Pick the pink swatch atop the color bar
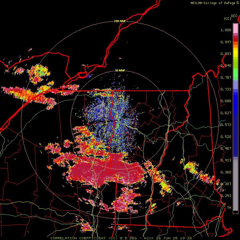Image resolution: width=240 pixels, height=240 pixels. click(x=235, y=28)
